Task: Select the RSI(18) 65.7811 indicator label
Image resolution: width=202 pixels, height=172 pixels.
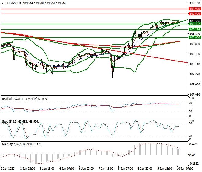Action: [13, 99]
